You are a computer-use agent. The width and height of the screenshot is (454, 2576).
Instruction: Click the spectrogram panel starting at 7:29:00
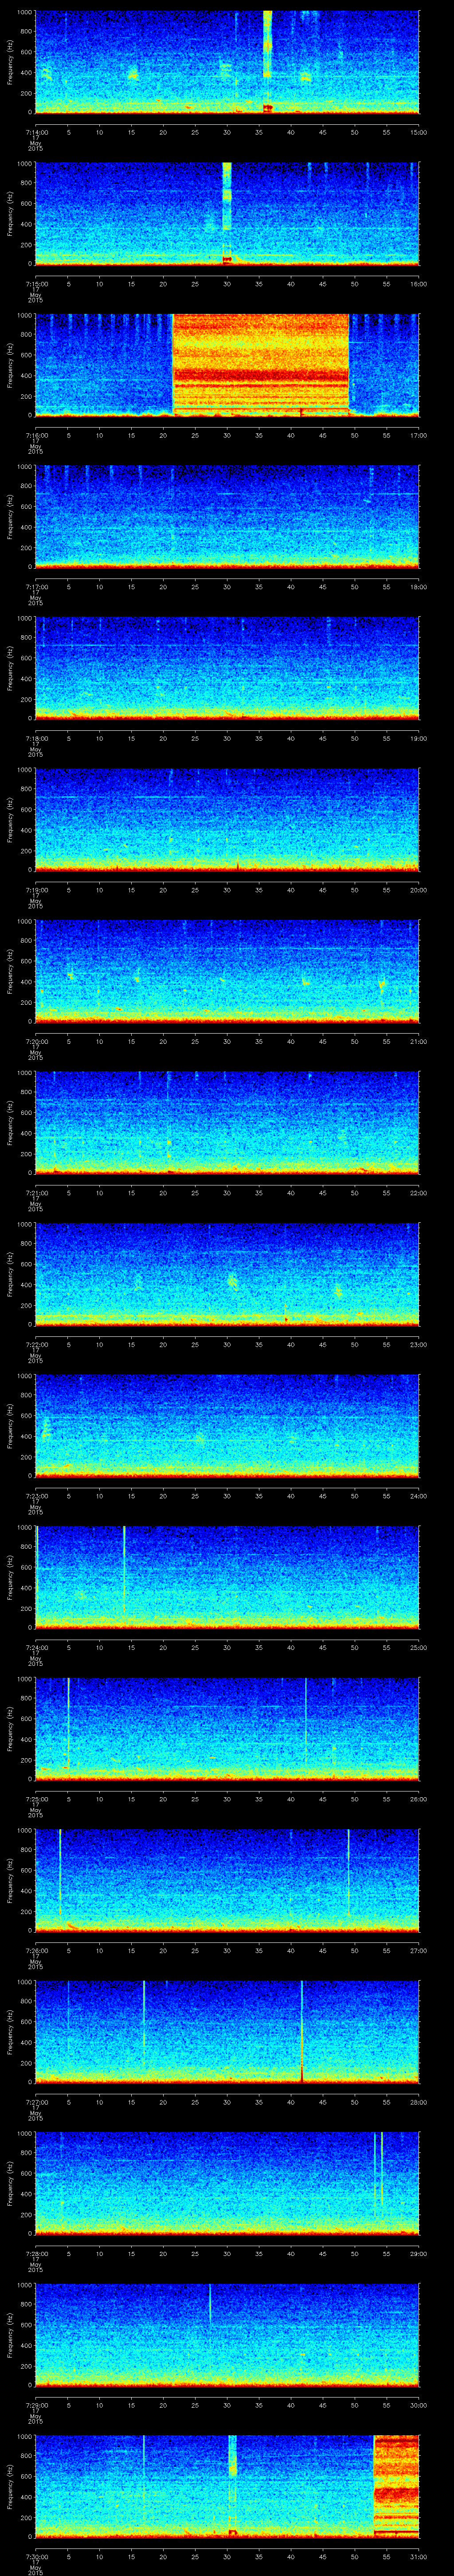coord(227,2334)
